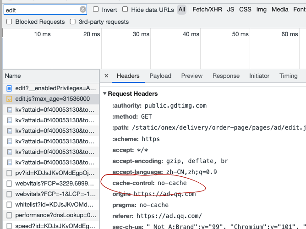Click the filter input field containing edit
Screen dimensions: 306x229
[40, 10]
